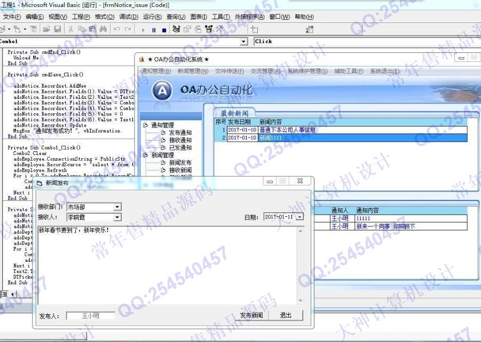
Task: Click the Paste clipboard icon
Action: click(92, 29)
